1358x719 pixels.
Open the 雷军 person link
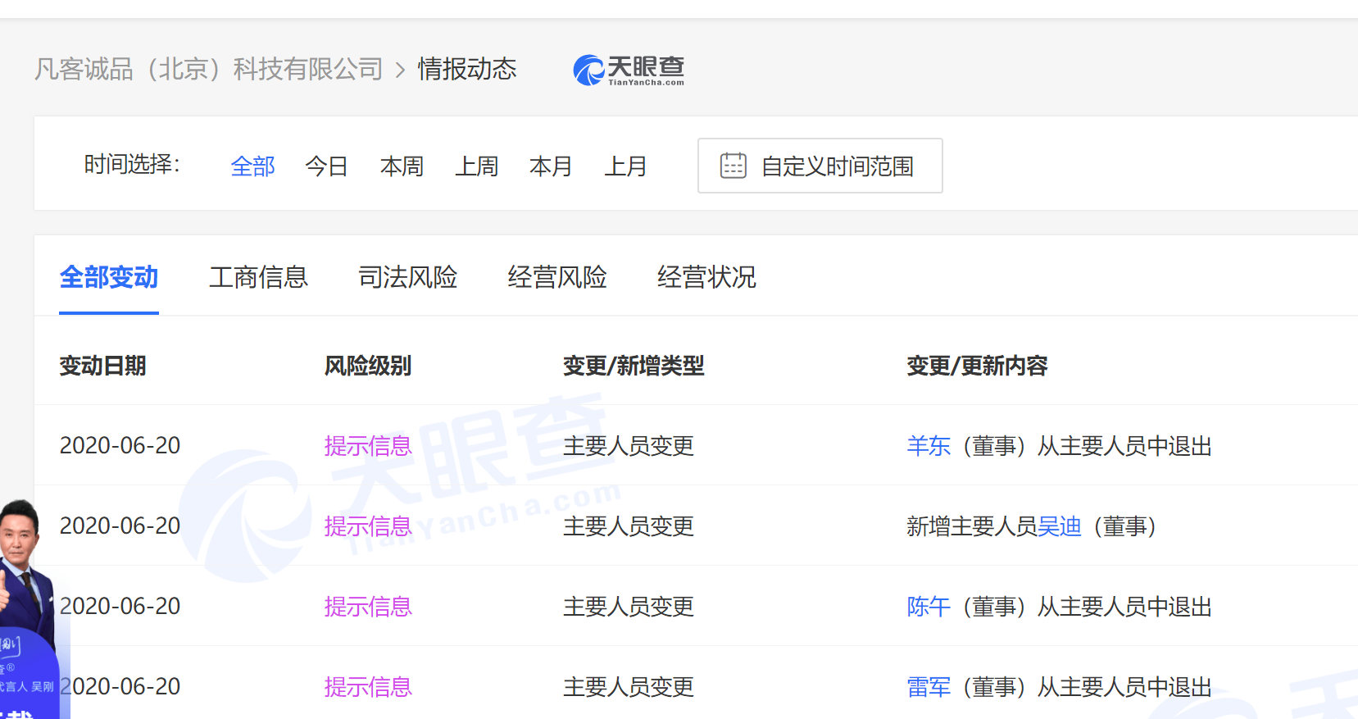(x=929, y=687)
